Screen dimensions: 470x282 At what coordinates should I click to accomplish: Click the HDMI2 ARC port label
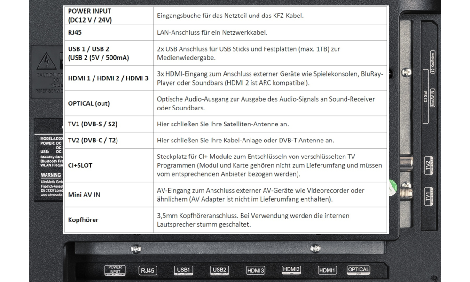291,270
